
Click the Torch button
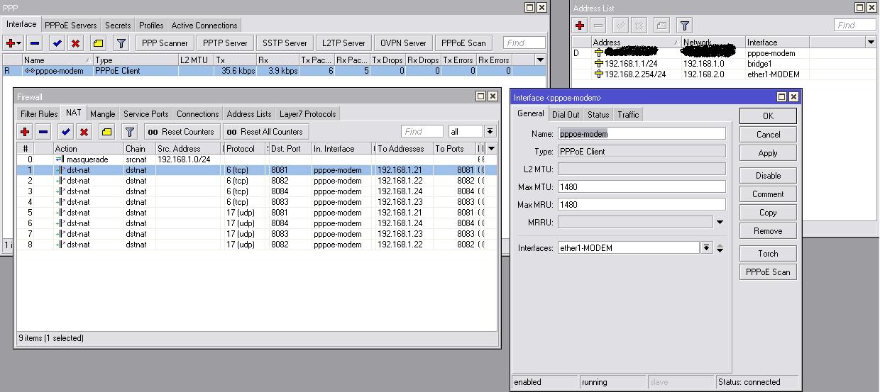tap(768, 254)
